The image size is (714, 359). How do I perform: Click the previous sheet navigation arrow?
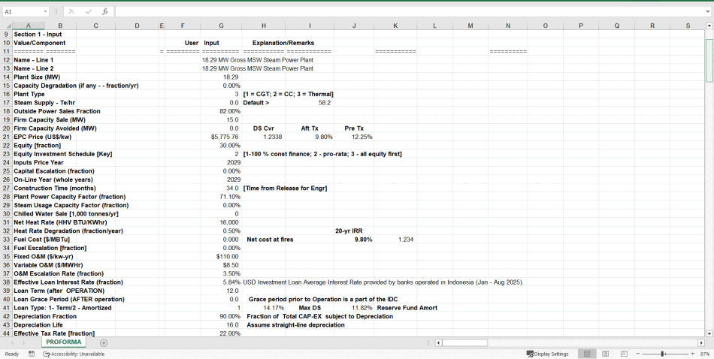13,342
